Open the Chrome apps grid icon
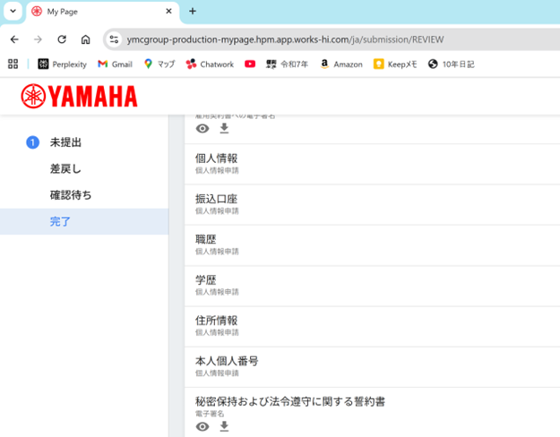560x437 pixels. coord(13,64)
